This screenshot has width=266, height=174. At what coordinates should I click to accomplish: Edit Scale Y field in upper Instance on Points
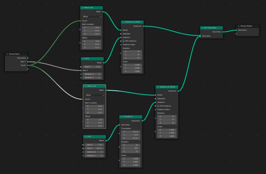tap(132, 68)
